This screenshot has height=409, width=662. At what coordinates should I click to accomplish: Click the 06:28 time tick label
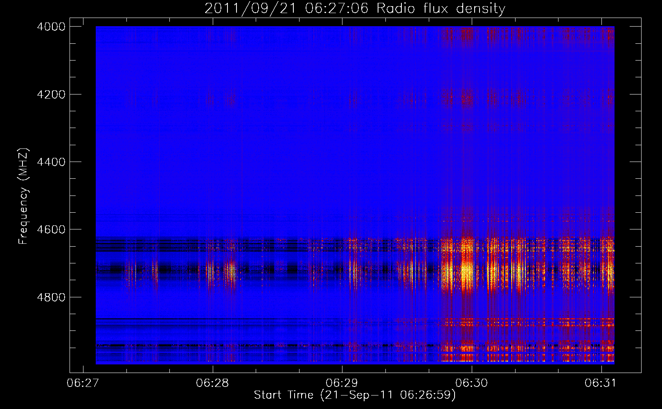pyautogui.click(x=212, y=383)
